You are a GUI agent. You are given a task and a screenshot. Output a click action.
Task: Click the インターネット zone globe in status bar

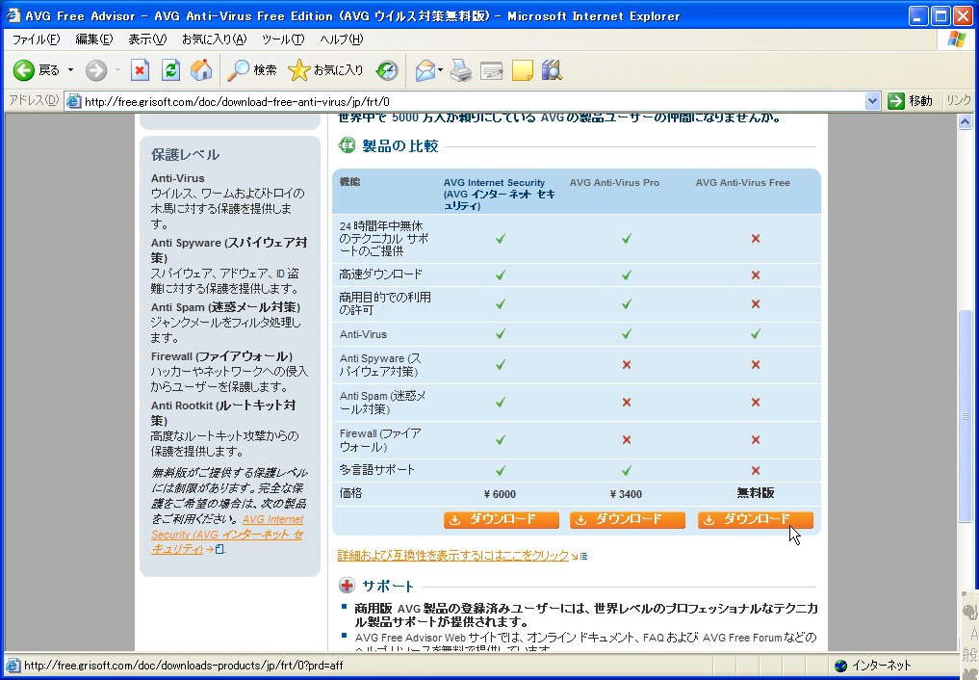tap(841, 666)
